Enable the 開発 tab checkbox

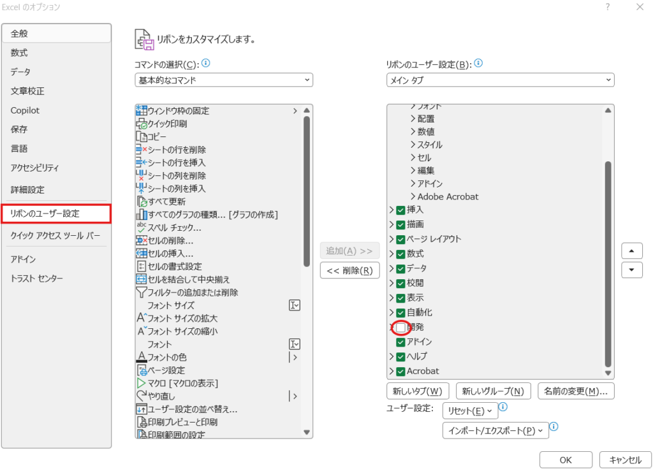pyautogui.click(x=400, y=328)
